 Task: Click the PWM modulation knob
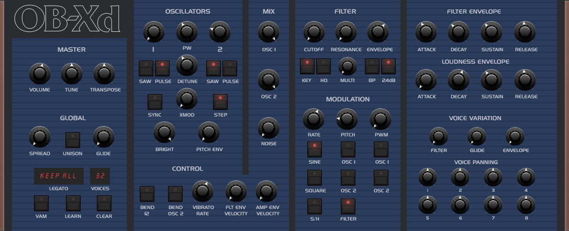pos(381,119)
